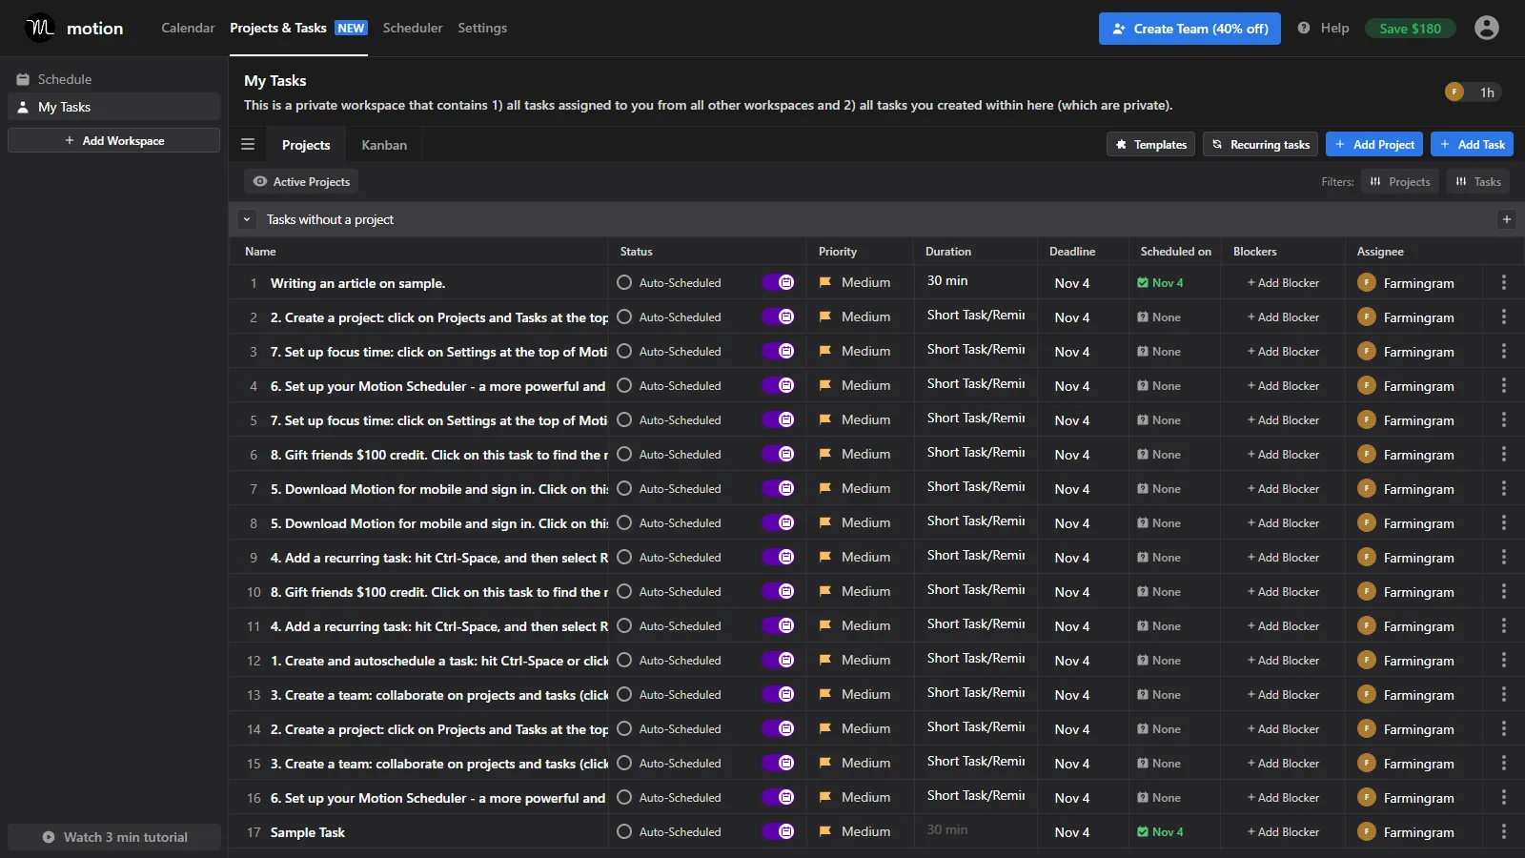Click Create Team (40% off) button
Image resolution: width=1525 pixels, height=858 pixels.
tap(1189, 29)
